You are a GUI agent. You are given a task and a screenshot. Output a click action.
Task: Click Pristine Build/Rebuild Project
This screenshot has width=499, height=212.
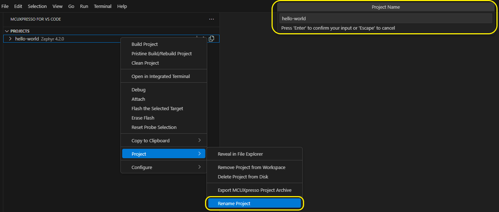[162, 53]
